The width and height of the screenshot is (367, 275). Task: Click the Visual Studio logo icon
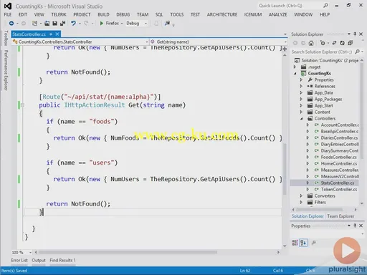point(8,6)
